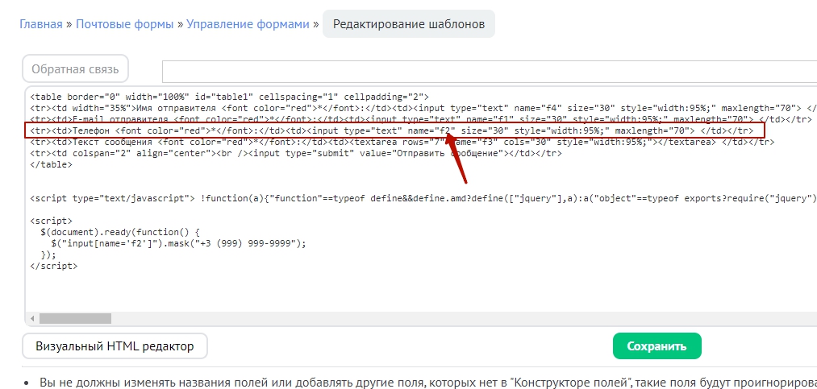The height and width of the screenshot is (389, 817).
Task: Click the Обратная связь template button
Action: click(75, 69)
